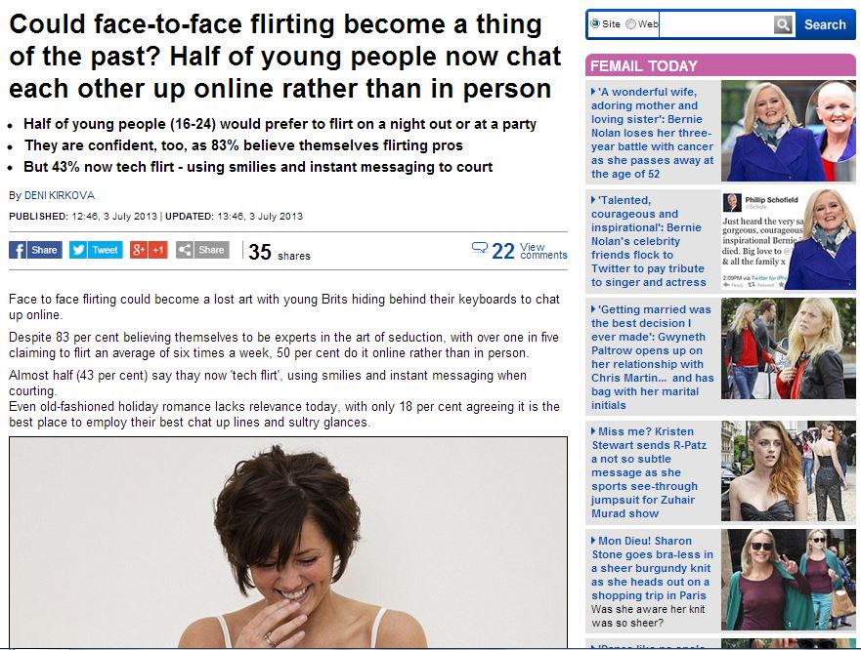Open the Gwyneth Paltrow marriage story link

click(x=652, y=357)
